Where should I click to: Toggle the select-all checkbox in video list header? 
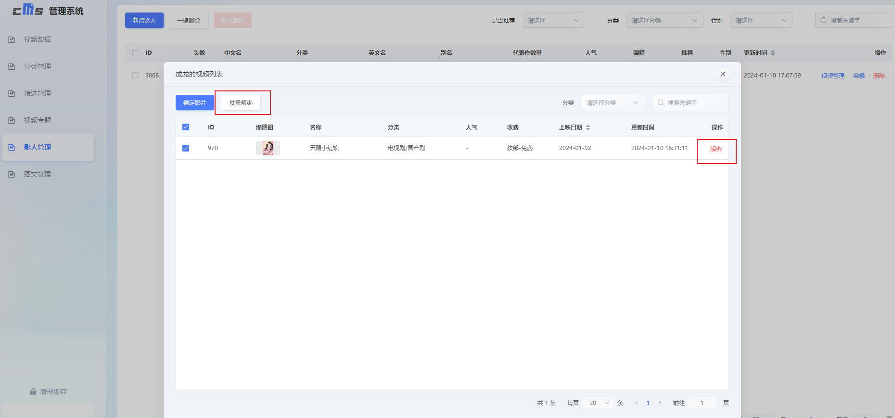pyautogui.click(x=186, y=127)
